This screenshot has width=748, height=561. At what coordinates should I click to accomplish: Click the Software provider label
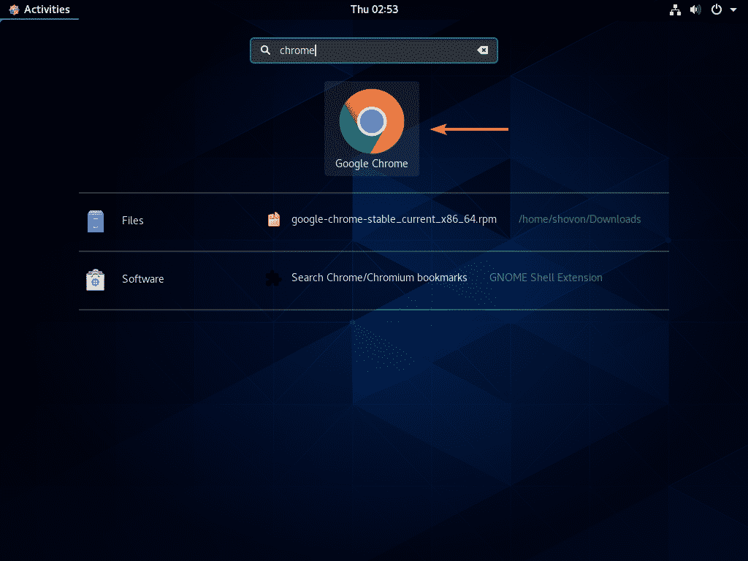tap(142, 279)
